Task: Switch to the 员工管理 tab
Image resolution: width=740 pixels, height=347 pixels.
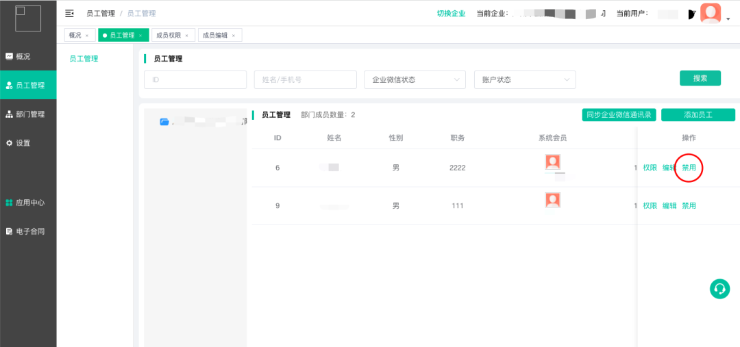Action: click(122, 36)
